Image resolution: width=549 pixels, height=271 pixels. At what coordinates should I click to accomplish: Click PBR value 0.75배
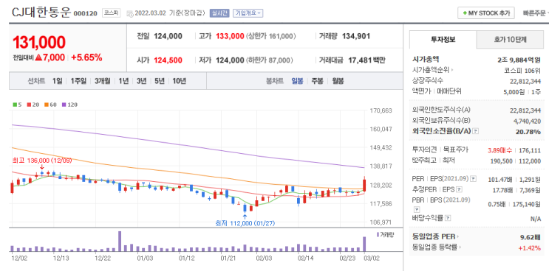pyautogui.click(x=497, y=204)
